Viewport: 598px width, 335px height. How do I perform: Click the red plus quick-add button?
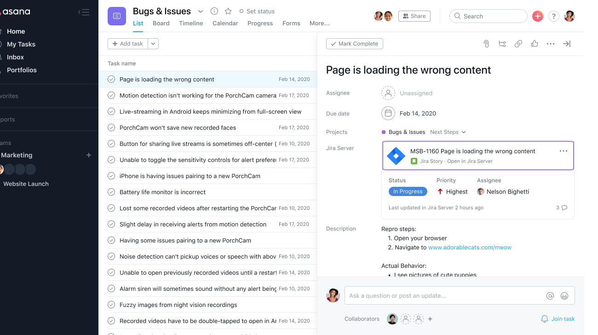[x=537, y=16]
